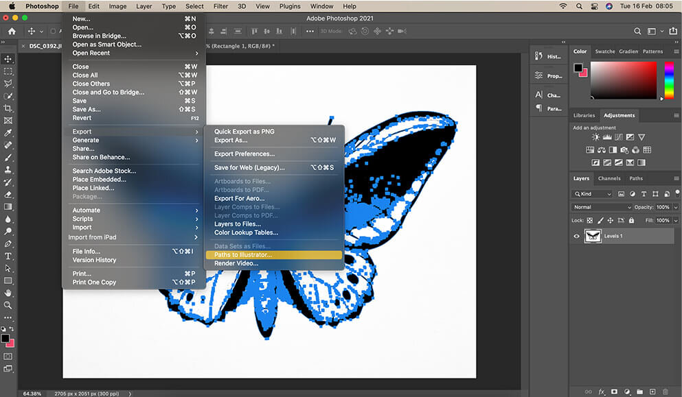The height and width of the screenshot is (397, 682).
Task: Open the collapsed Paragraph panel
Action: point(547,108)
